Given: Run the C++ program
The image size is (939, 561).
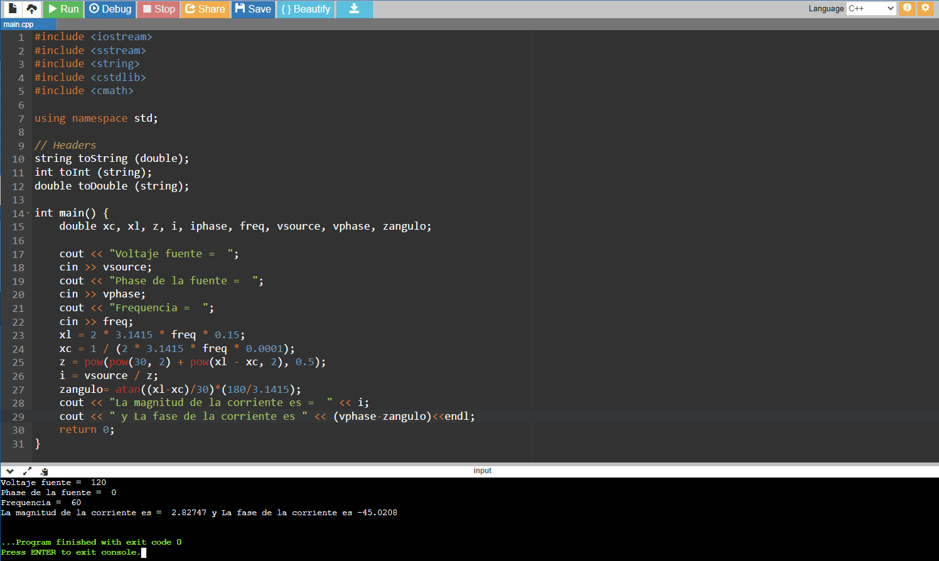Looking at the screenshot, I should pyautogui.click(x=63, y=9).
